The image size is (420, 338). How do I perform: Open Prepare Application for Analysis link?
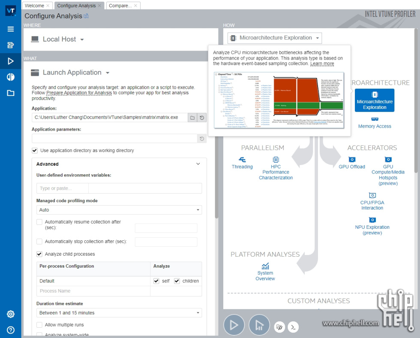[x=79, y=93]
